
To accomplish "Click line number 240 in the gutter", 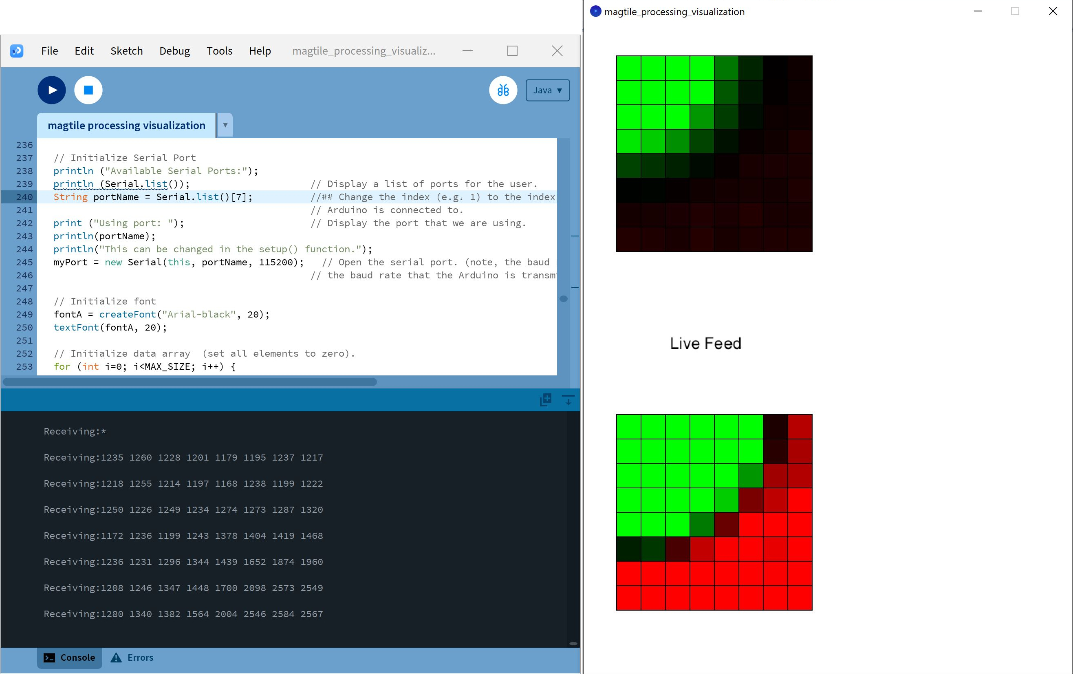I will coord(24,197).
